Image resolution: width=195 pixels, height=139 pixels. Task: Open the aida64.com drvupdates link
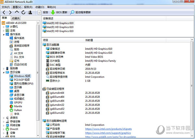110,137
